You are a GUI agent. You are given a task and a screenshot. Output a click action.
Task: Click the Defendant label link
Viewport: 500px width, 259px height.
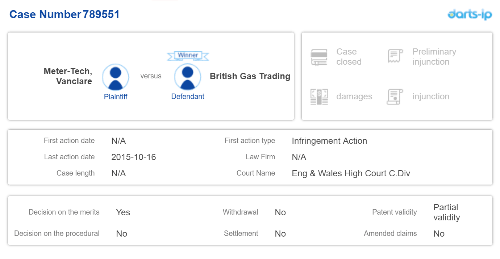click(x=188, y=96)
